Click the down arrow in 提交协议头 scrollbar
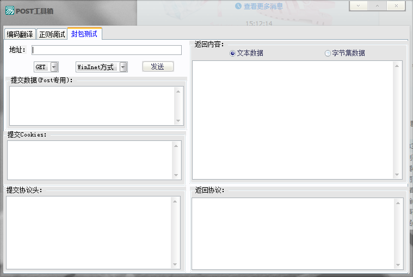Viewport: 413px width, 277px height. tap(175, 264)
